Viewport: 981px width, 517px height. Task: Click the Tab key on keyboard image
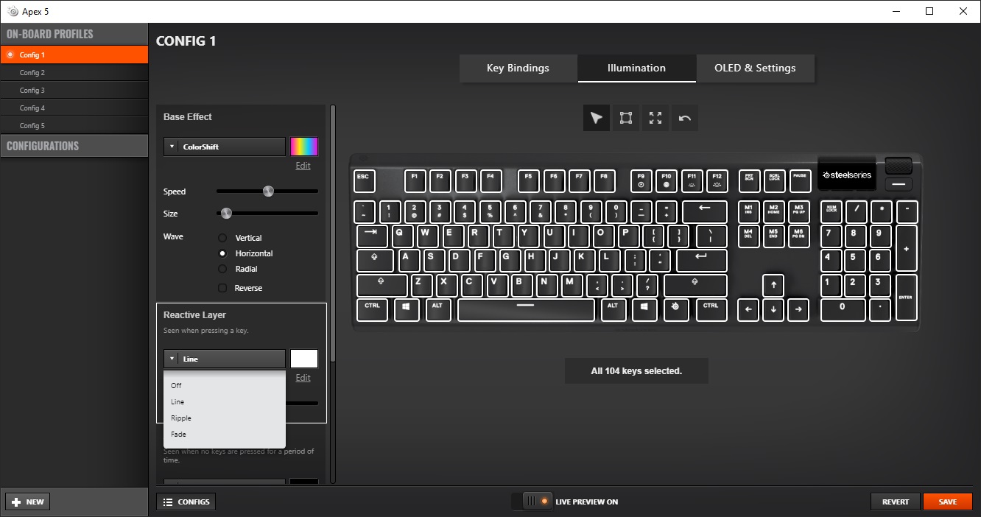coord(371,236)
